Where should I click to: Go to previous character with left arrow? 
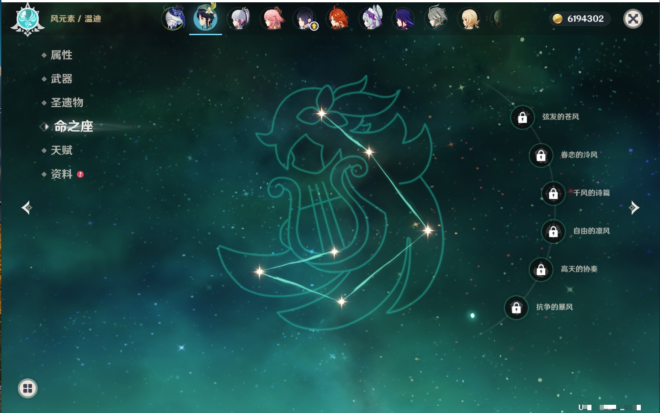click(x=27, y=208)
